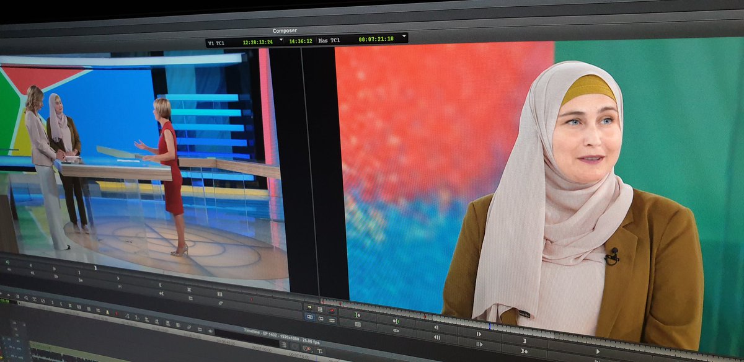Click the yellow Lift button in timeline toolbar
Image resolution: width=744 pixels, height=362 pixels.
click(x=107, y=312)
